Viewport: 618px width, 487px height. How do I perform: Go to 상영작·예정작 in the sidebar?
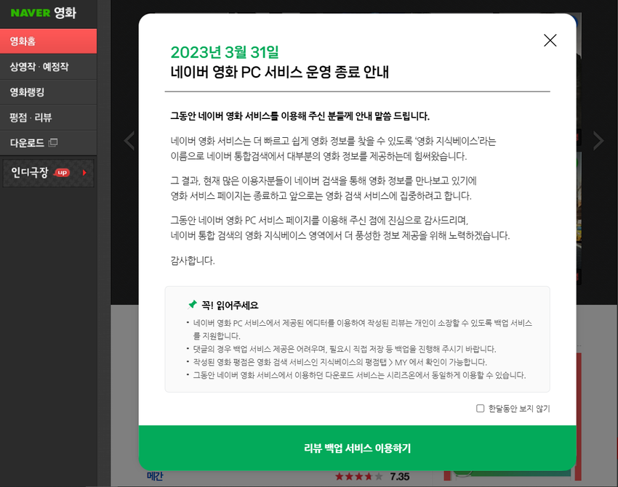click(x=39, y=67)
